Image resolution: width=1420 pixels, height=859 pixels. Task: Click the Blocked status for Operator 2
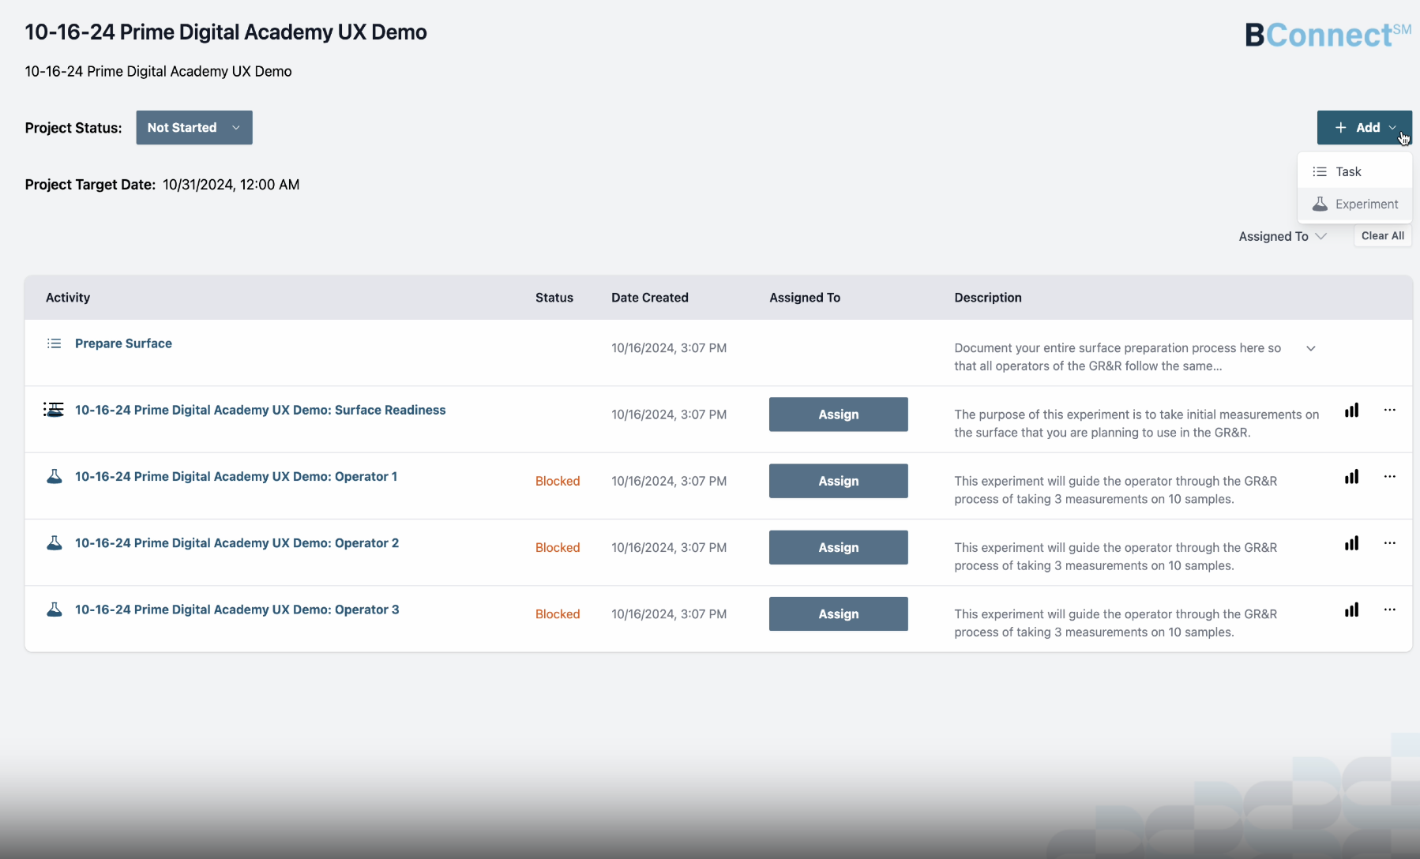click(558, 547)
